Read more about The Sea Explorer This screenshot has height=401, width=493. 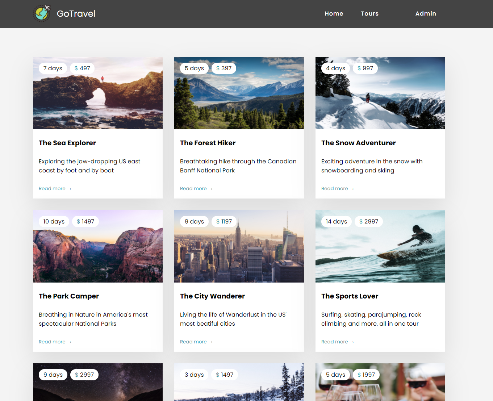[55, 189]
